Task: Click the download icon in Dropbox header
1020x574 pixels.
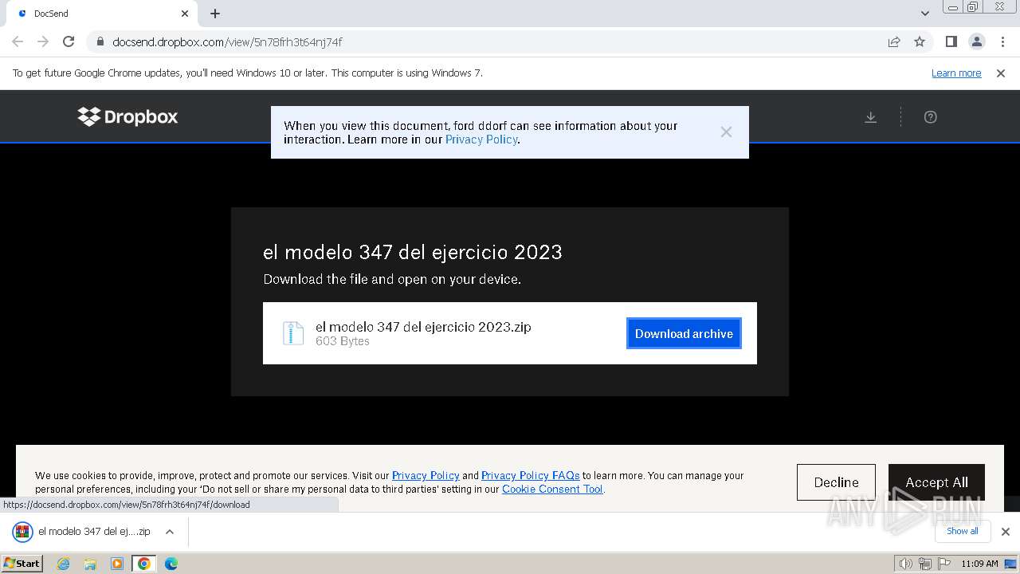Action: click(x=871, y=117)
